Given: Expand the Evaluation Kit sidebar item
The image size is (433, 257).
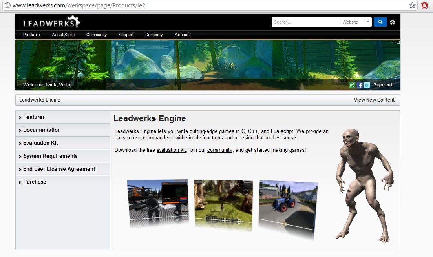Looking at the screenshot, I should (63, 143).
